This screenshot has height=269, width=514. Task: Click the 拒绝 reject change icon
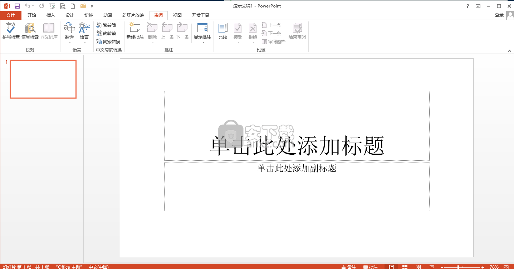point(253,29)
